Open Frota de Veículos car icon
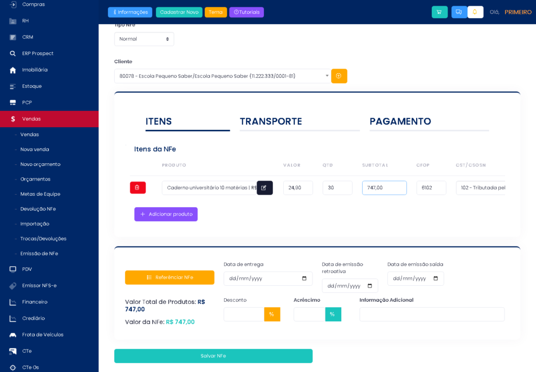Viewport: 536px width, 372px height. click(13, 335)
